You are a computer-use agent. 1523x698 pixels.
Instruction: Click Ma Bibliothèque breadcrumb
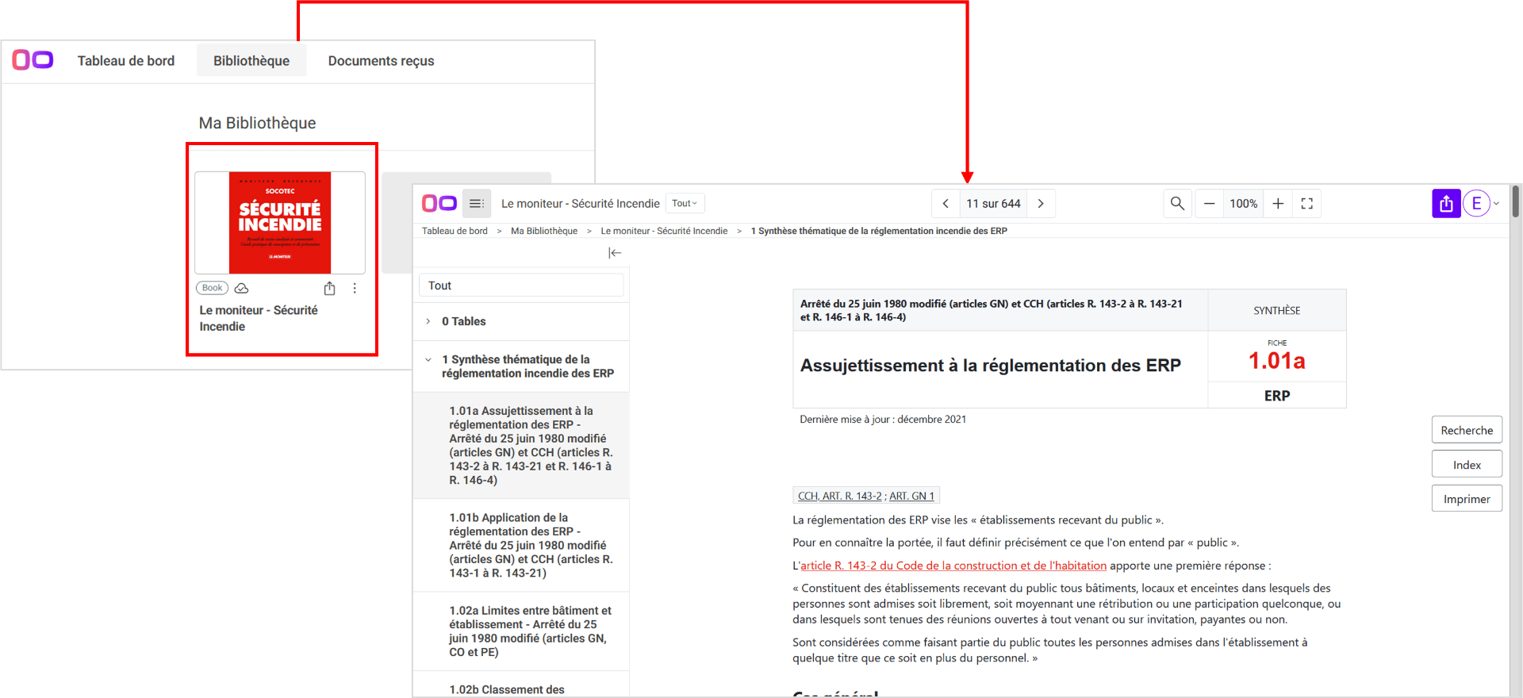point(544,231)
